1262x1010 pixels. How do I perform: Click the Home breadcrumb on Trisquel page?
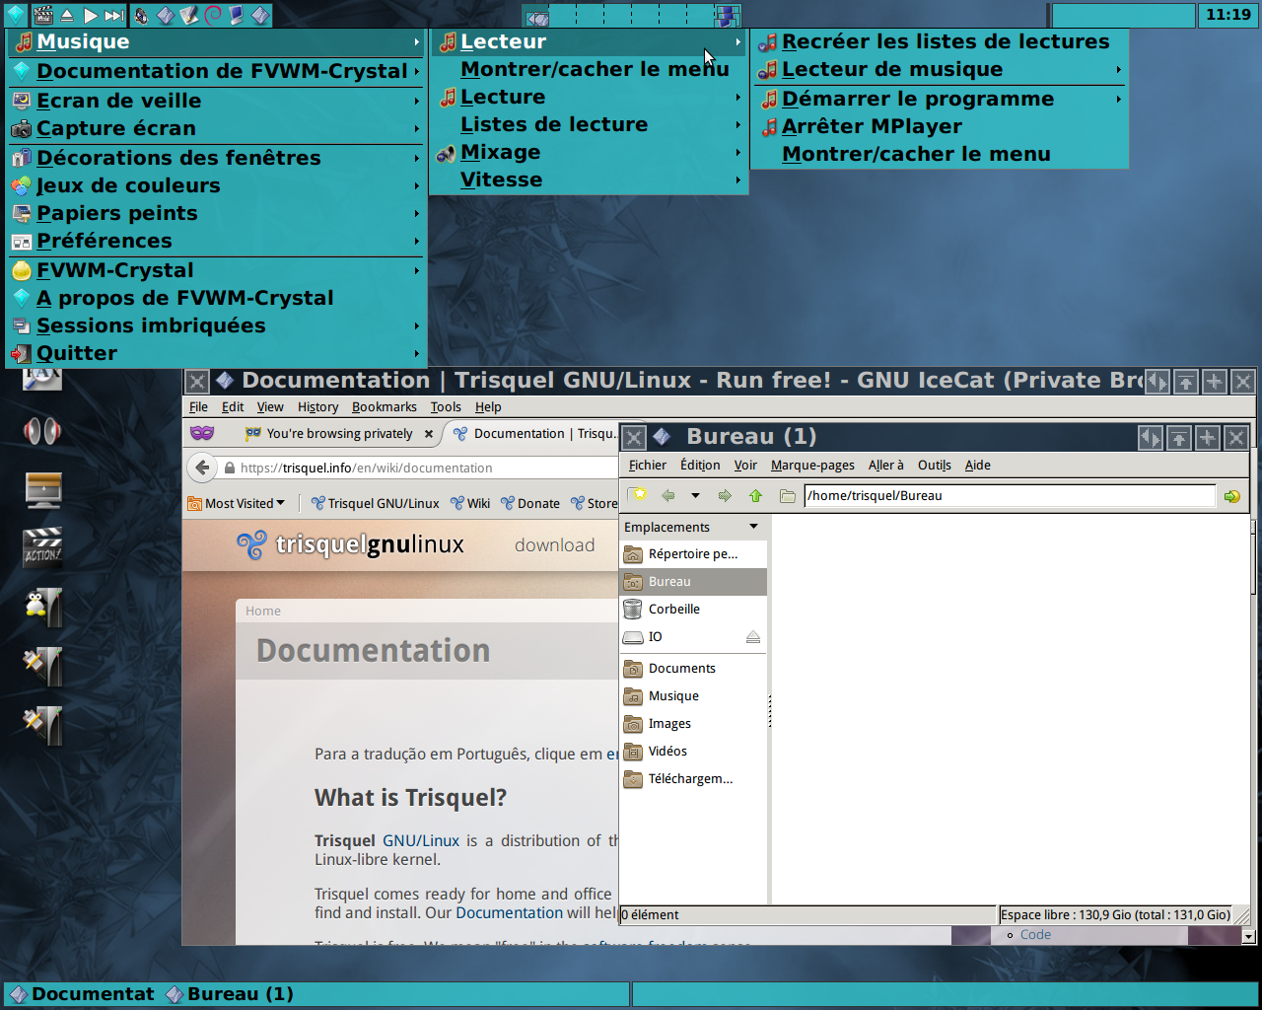point(263,611)
